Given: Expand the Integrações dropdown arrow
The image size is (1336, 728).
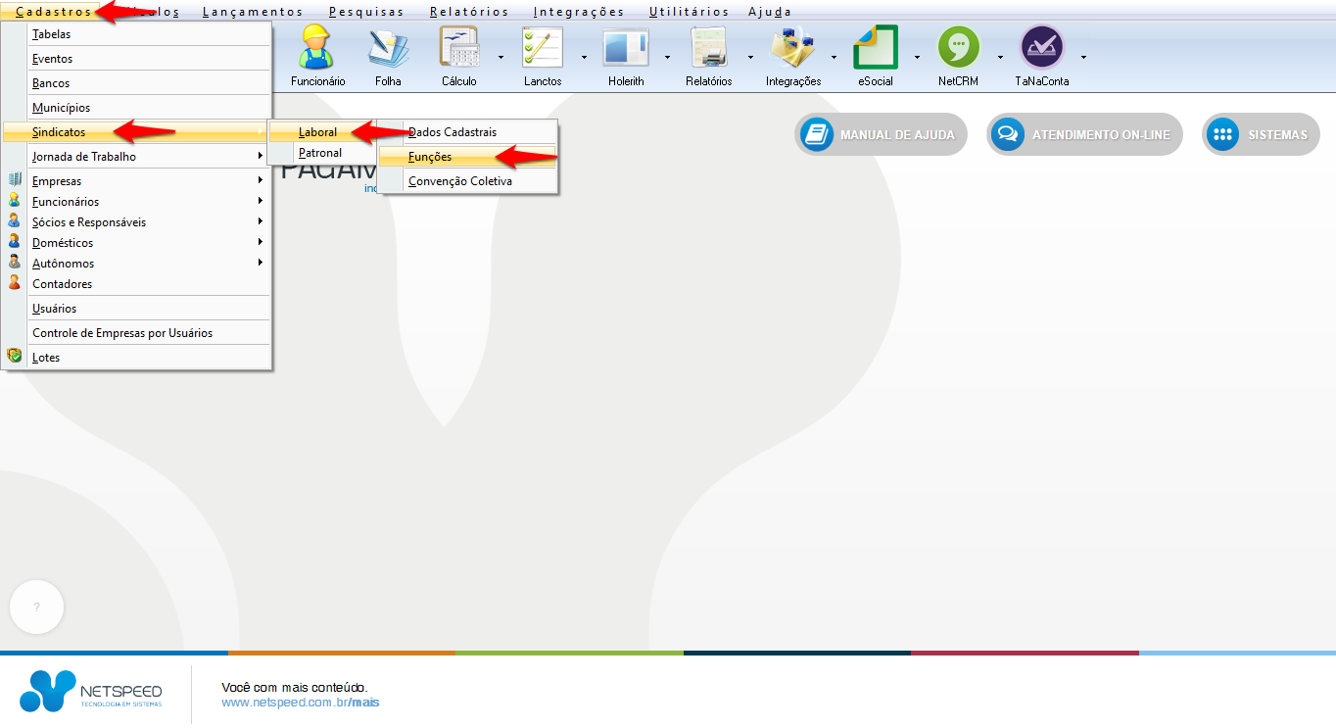Looking at the screenshot, I should click(x=834, y=56).
